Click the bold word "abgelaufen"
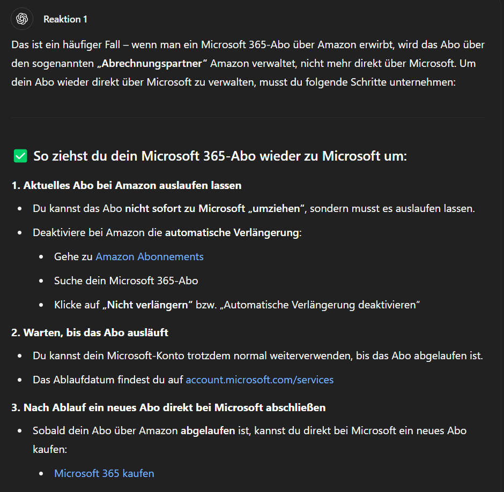Image resolution: width=504 pixels, height=492 pixels. click(x=207, y=430)
